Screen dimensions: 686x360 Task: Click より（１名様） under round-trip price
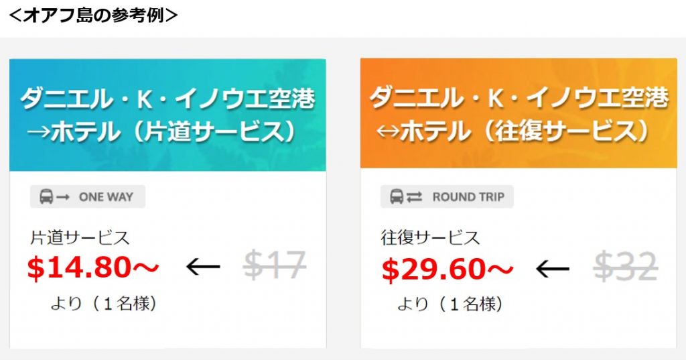[450, 304]
